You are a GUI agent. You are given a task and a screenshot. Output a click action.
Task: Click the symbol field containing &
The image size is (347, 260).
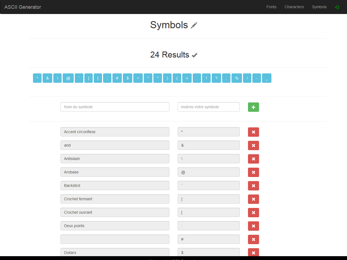click(209, 145)
